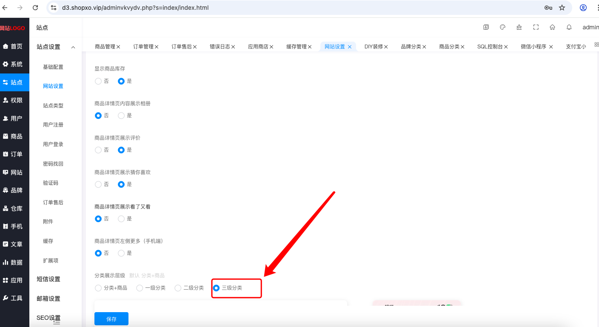Open 基础配置 submenu item
Image resolution: width=599 pixels, height=327 pixels.
point(53,67)
